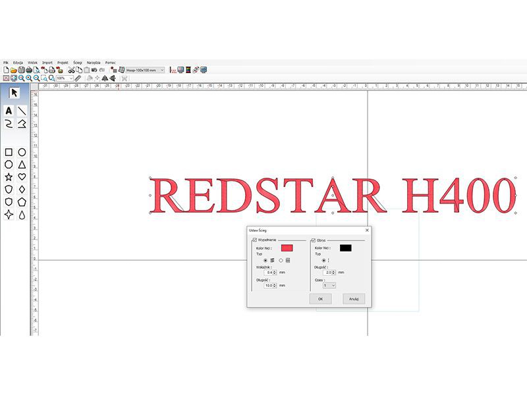527x395 pixels.
Task: Click the undo arrow icon
Action: coord(94,68)
